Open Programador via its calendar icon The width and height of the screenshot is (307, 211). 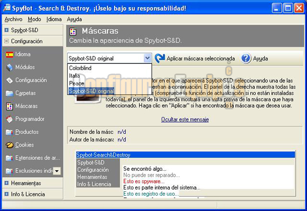9,119
